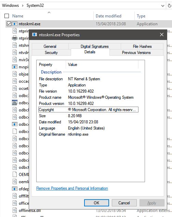Image resolution: width=172 pixels, height=217 pixels.
Task: Click the nvspi application icon
Action: (15, 67)
